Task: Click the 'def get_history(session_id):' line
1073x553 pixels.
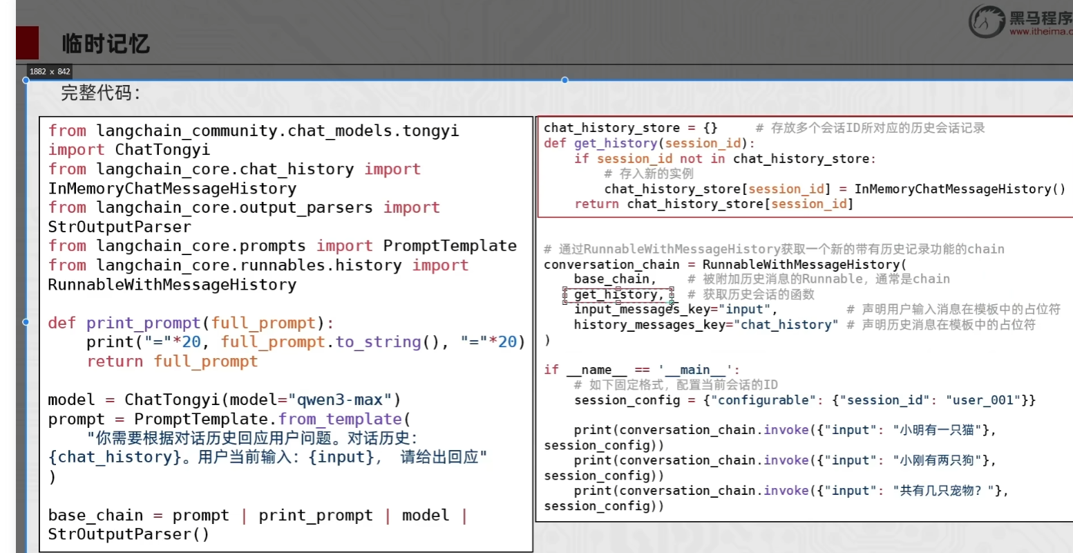Action: (x=650, y=143)
